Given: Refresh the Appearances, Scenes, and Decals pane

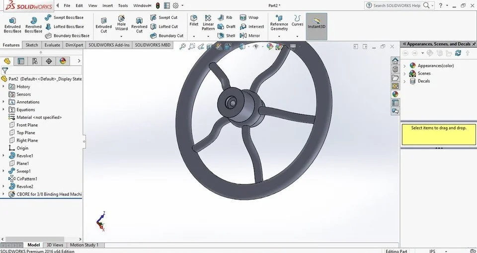Looking at the screenshot, I should (x=458, y=53).
